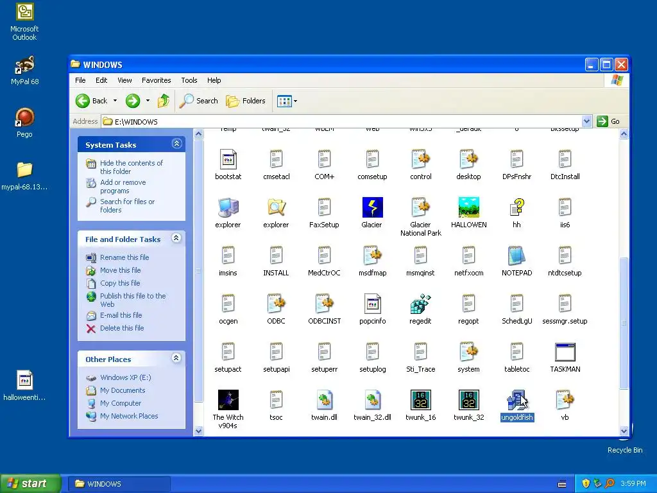Select the hh help icon
657x493 pixels.
click(517, 207)
